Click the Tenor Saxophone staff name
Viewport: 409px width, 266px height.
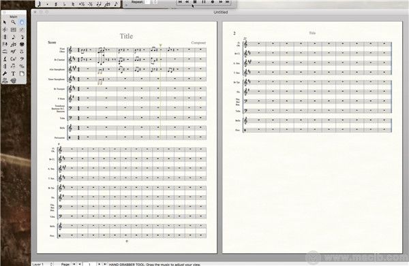click(x=56, y=79)
